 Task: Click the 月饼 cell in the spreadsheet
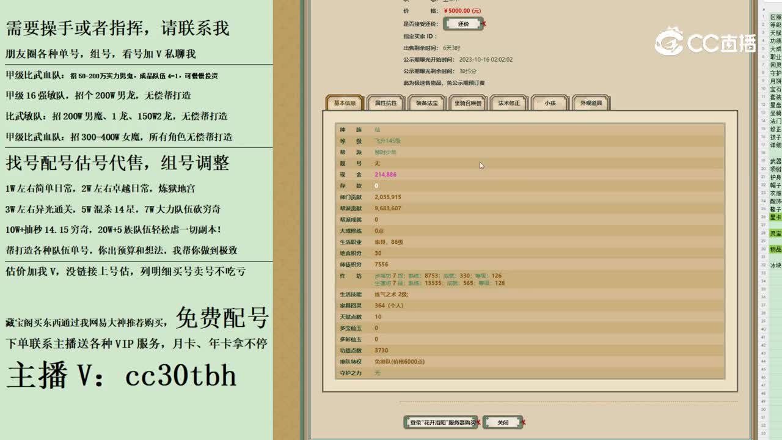775,81
